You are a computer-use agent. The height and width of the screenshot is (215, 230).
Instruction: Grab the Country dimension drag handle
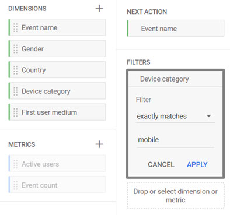[15, 70]
